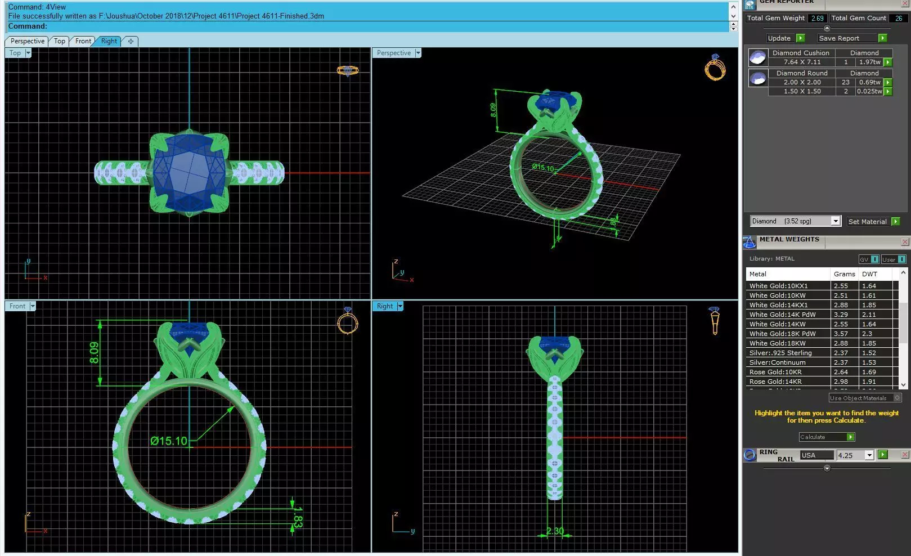Image resolution: width=911 pixels, height=556 pixels.
Task: Click the green arrow for 0.025tw row
Action: click(x=888, y=91)
